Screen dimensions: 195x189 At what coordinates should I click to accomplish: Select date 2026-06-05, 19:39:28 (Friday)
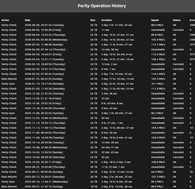[x=43, y=30]
